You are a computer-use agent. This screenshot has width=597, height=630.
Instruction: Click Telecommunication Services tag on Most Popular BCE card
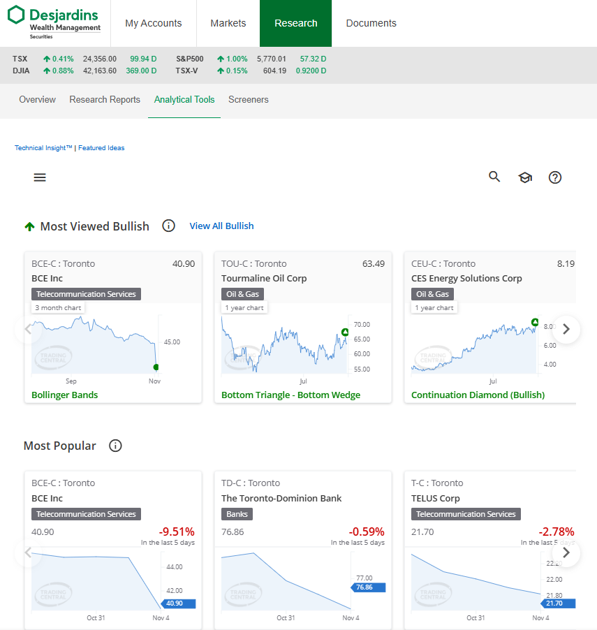click(x=86, y=514)
